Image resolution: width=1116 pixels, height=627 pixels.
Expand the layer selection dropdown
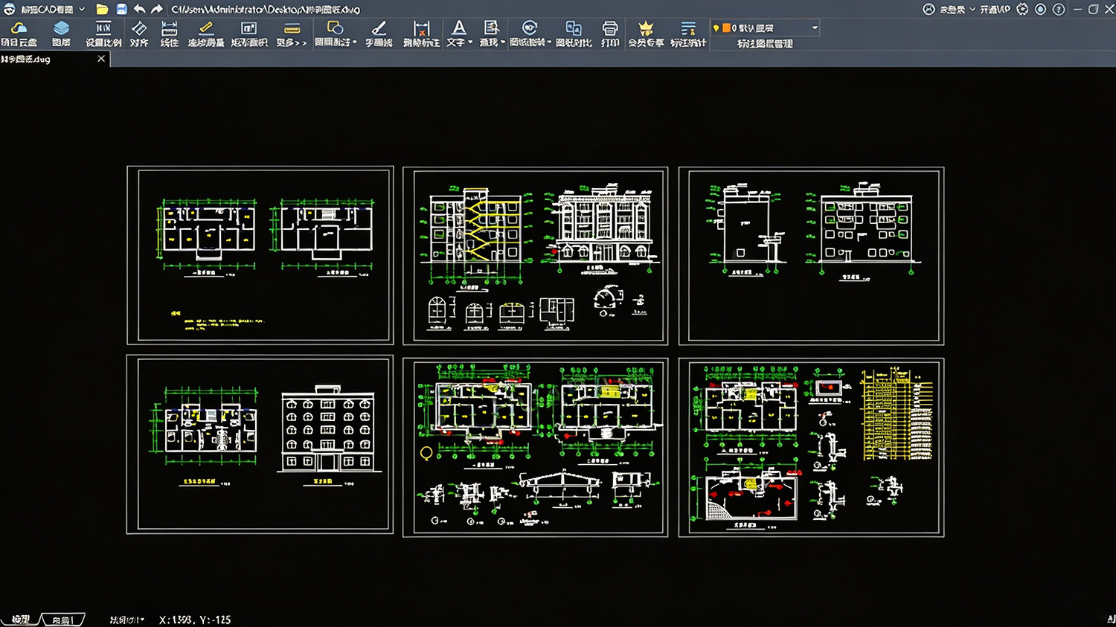815,28
